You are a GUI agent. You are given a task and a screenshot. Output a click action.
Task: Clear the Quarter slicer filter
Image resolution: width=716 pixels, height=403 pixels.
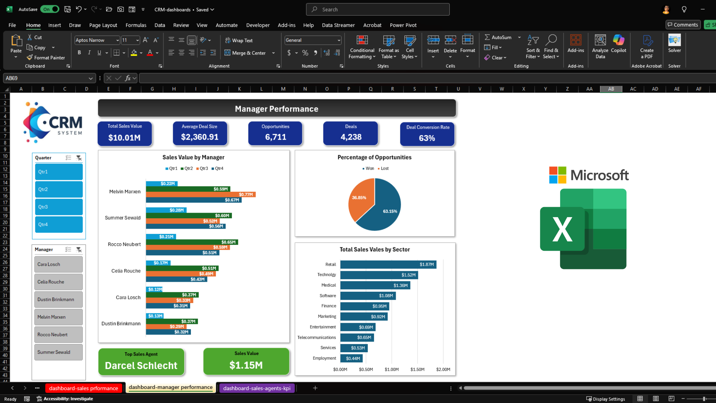point(79,158)
